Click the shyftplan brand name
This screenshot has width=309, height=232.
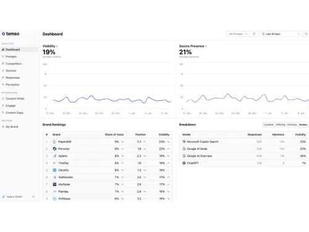pos(64,184)
